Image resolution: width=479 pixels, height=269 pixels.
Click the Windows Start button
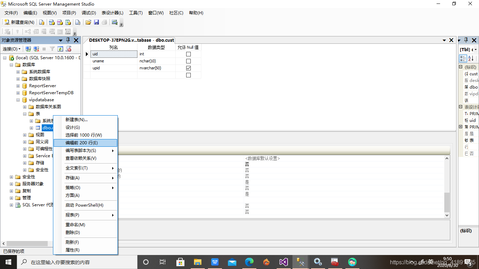point(8,262)
